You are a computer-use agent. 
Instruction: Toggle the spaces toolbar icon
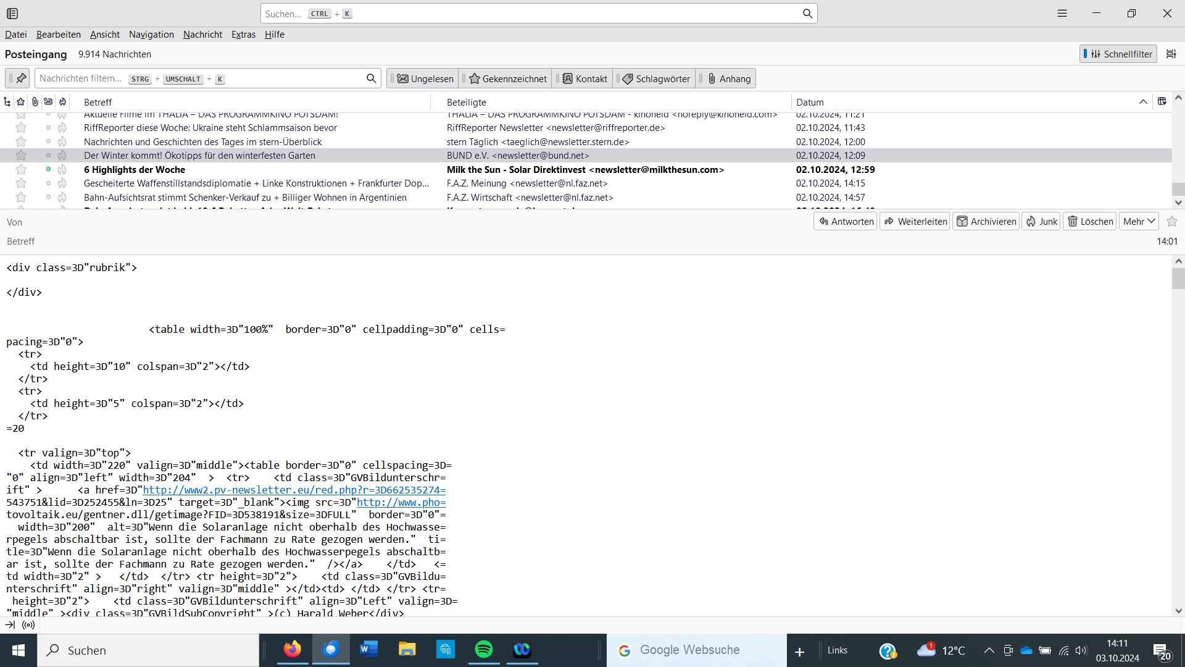(x=12, y=14)
